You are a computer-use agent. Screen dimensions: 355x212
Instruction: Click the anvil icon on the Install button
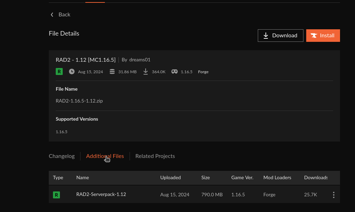click(x=314, y=36)
